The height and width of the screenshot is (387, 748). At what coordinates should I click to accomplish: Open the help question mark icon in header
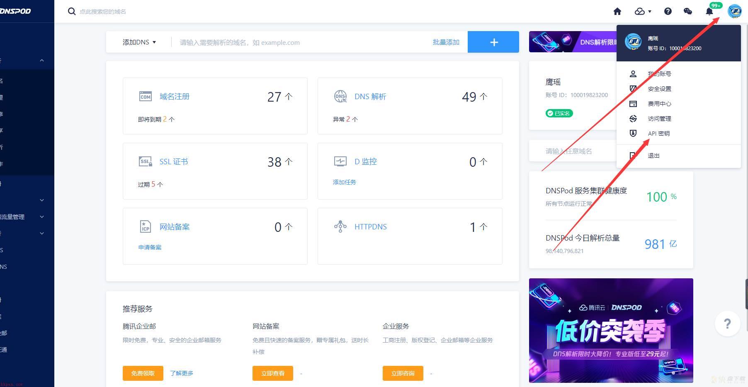click(x=668, y=11)
